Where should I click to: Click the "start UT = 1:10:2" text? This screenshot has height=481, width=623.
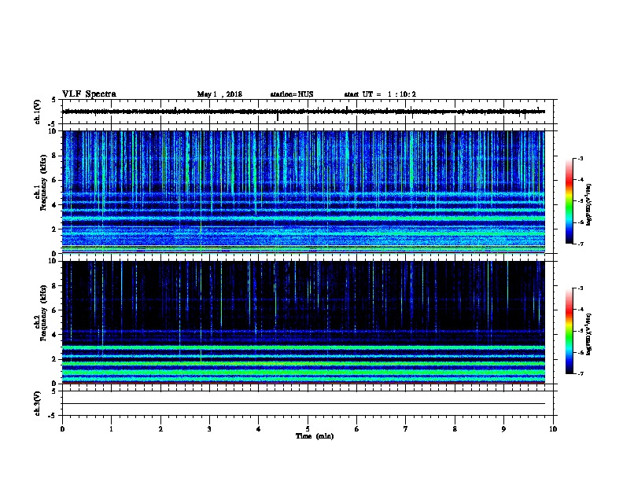(x=380, y=94)
